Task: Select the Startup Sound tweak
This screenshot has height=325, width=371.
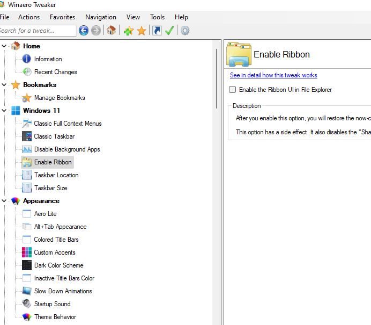Action: click(53, 304)
